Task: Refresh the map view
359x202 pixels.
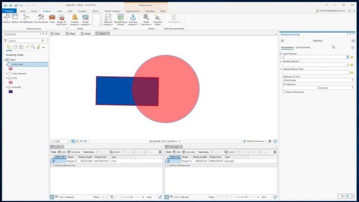Action: pyautogui.click(x=275, y=141)
